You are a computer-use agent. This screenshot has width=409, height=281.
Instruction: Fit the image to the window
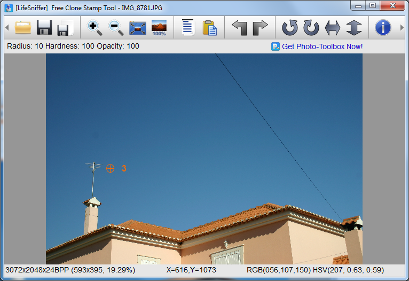[x=137, y=28]
